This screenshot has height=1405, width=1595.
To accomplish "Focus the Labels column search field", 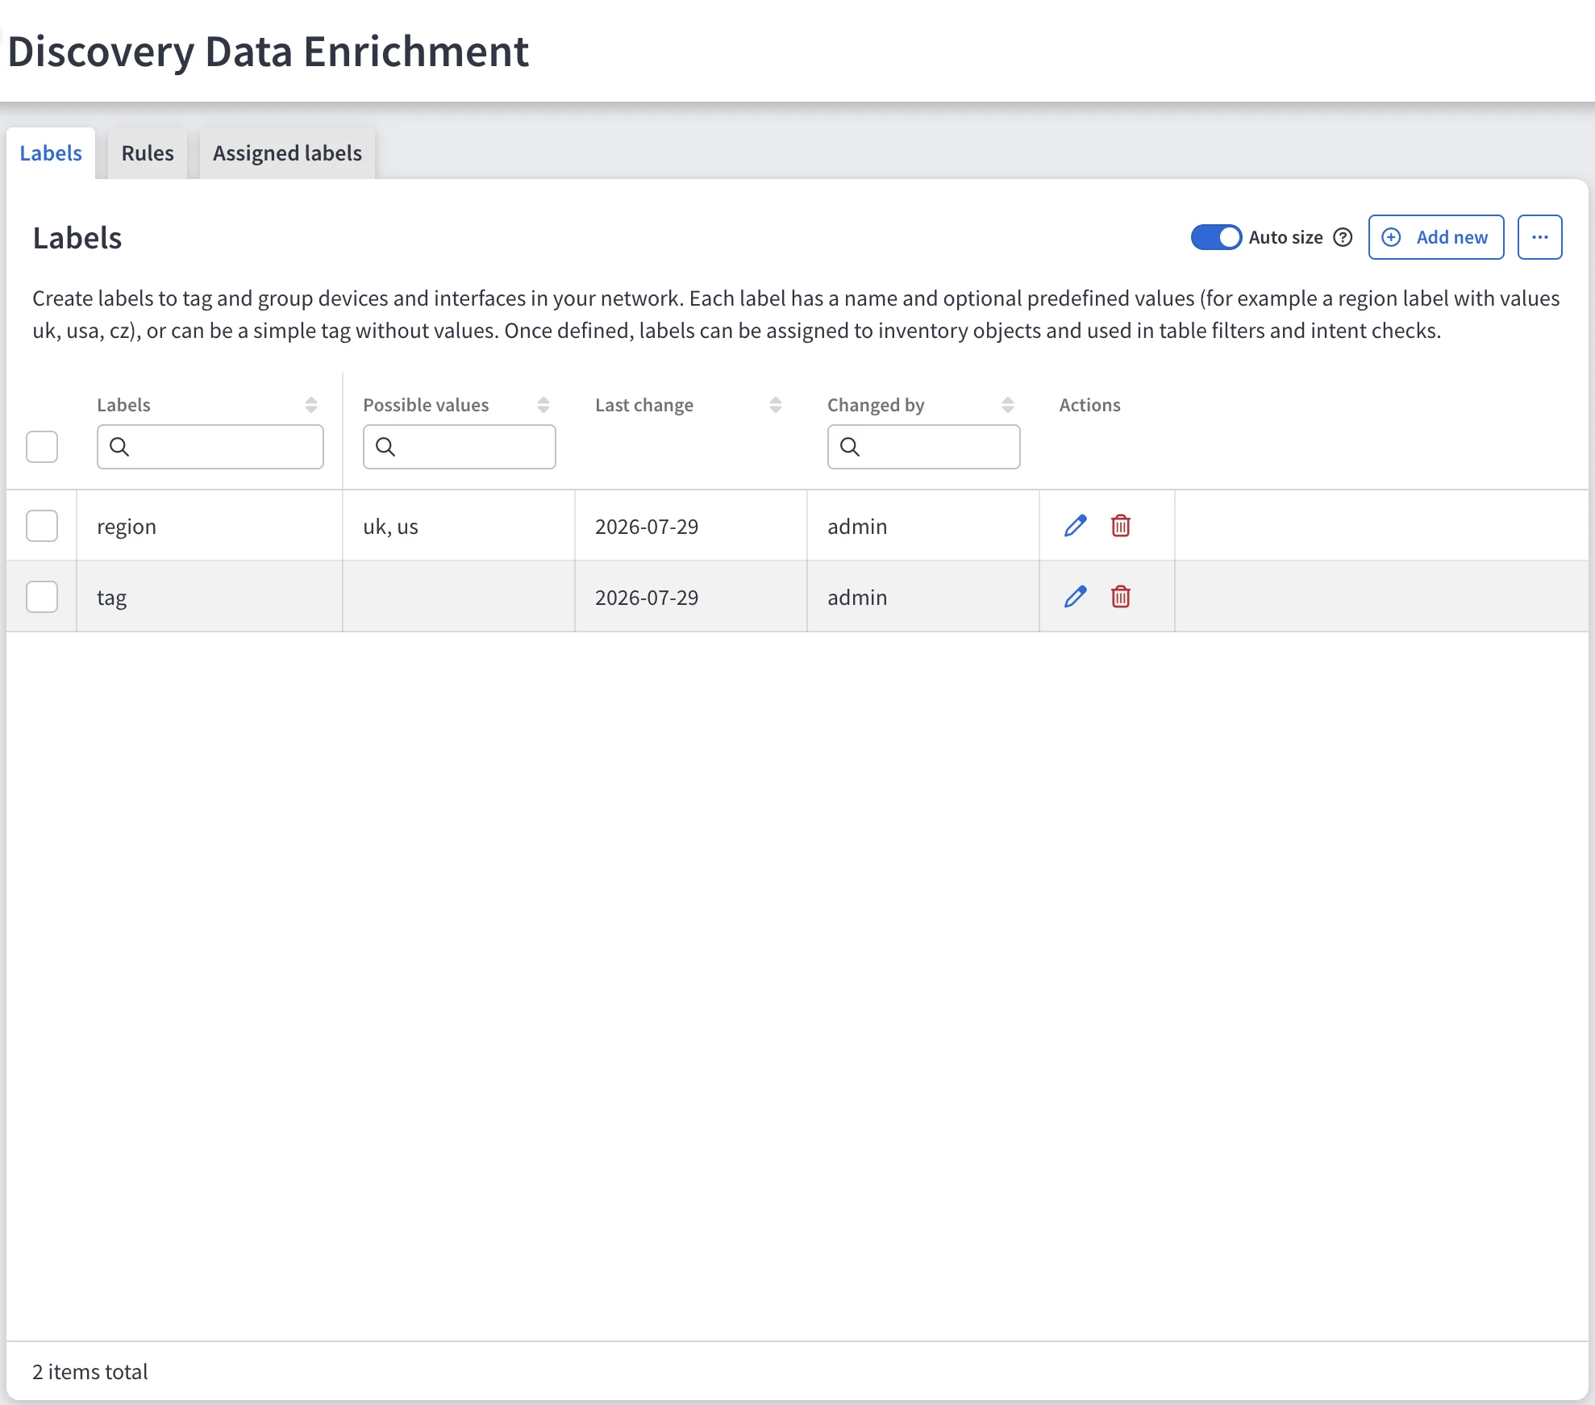I will (210, 447).
